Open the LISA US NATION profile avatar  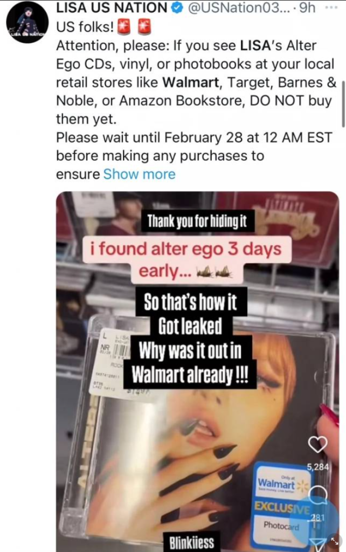(x=27, y=22)
